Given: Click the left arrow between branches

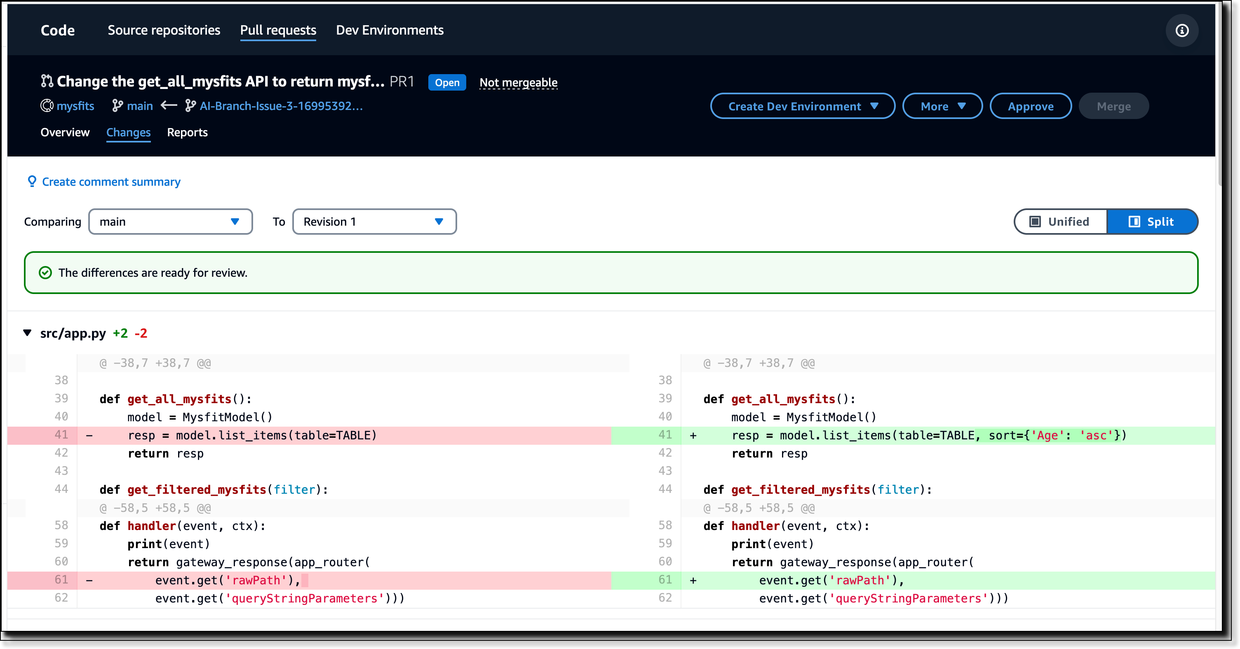Looking at the screenshot, I should point(169,105).
